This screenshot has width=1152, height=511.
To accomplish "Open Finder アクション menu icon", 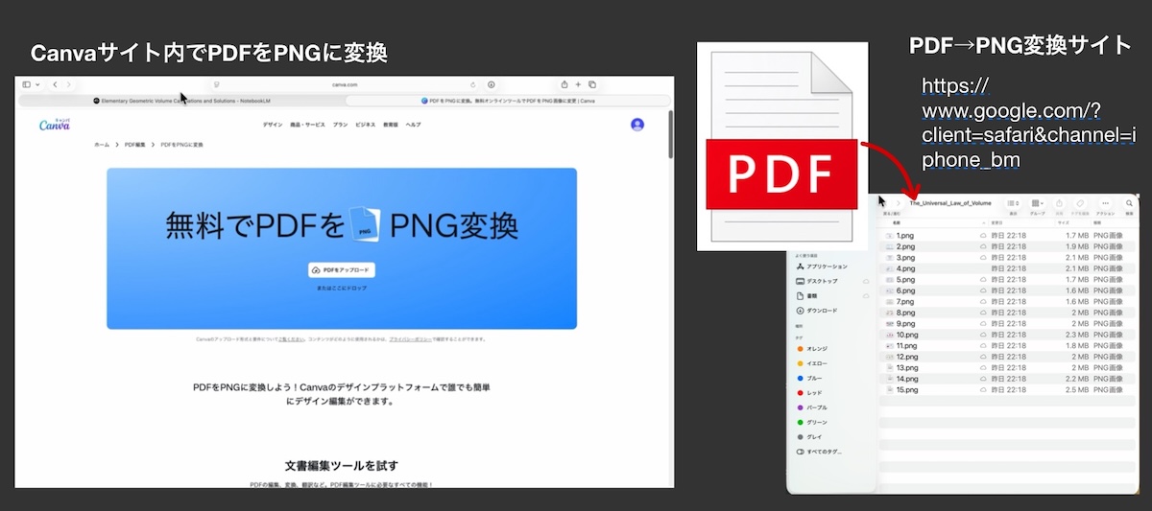I will point(1104,203).
